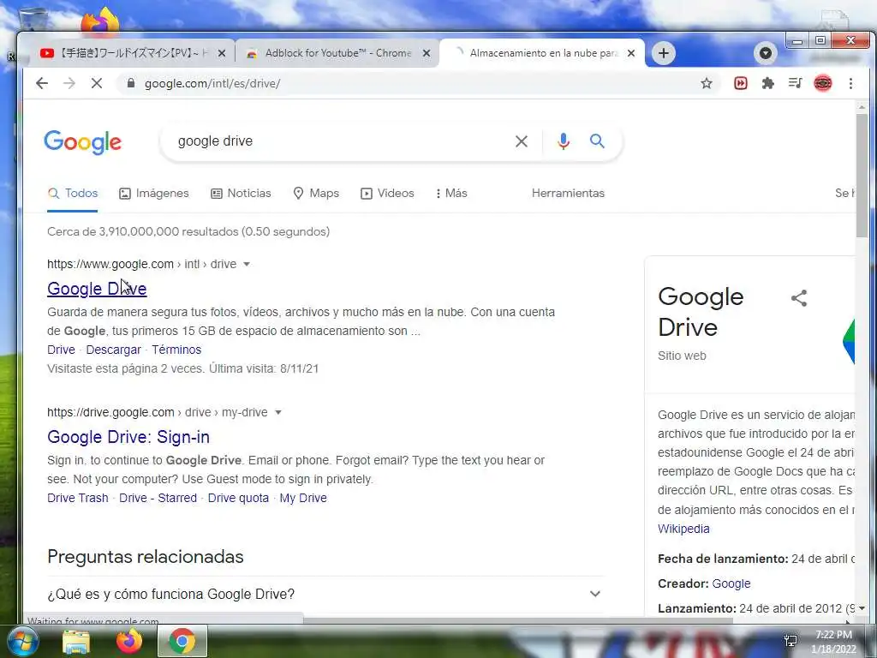Viewport: 877px width, 658px height.
Task: Share the Google Drive knowledge panel
Action: pos(799,297)
